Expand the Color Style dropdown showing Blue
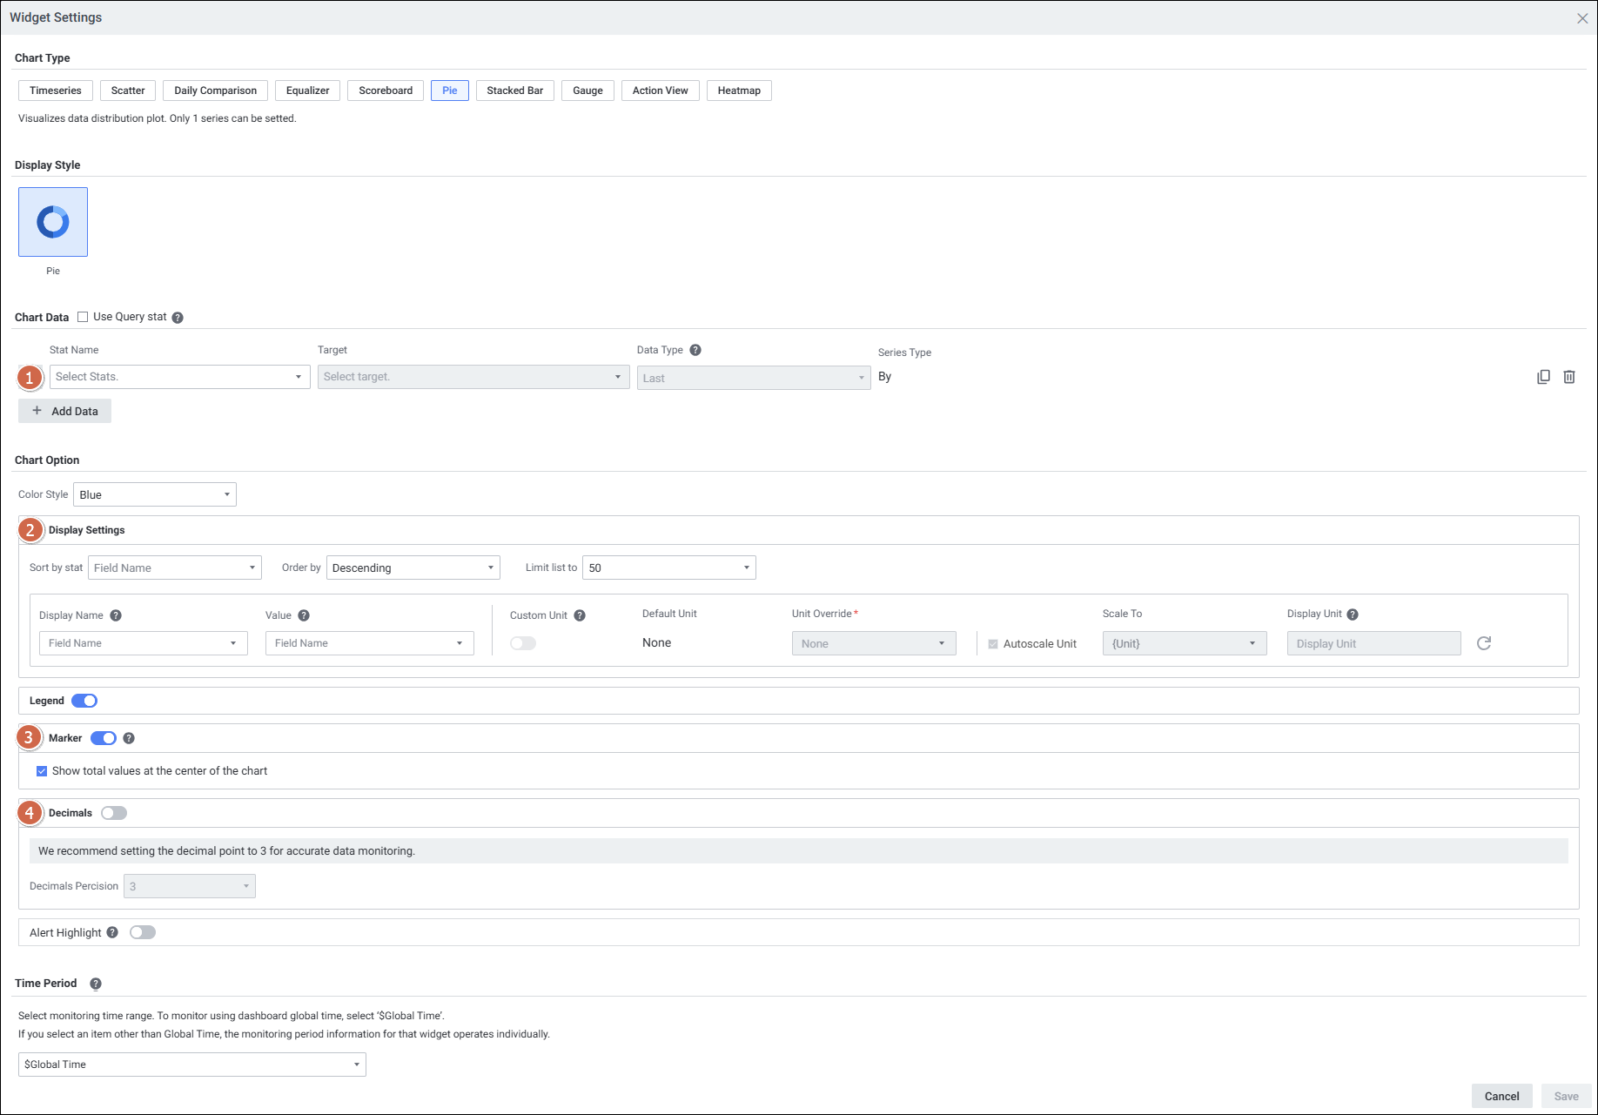 [155, 494]
